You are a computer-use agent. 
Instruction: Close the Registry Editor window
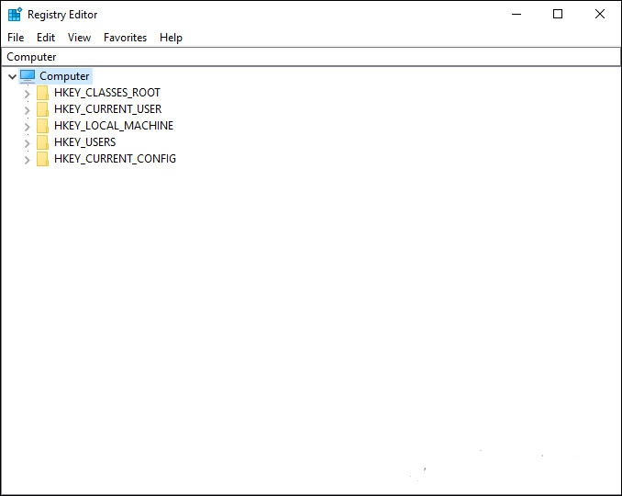600,15
